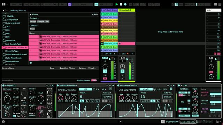Click the grid icon beside 70 %
The image size is (223, 125).
tap(171, 89)
